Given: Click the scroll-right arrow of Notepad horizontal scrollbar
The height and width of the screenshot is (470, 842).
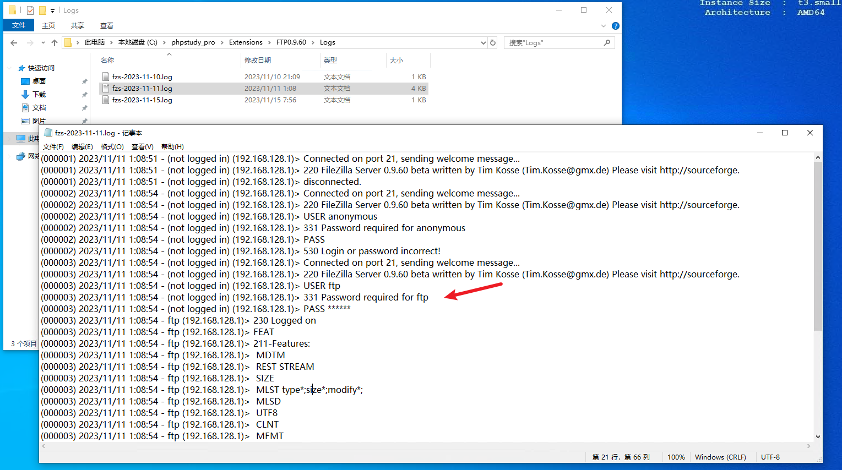Looking at the screenshot, I should [809, 446].
